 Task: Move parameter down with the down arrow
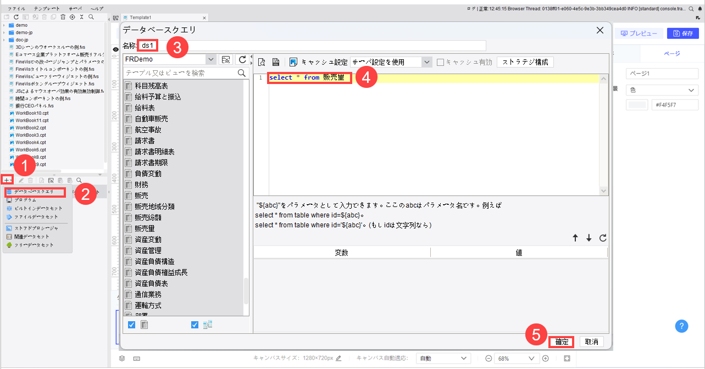point(589,238)
